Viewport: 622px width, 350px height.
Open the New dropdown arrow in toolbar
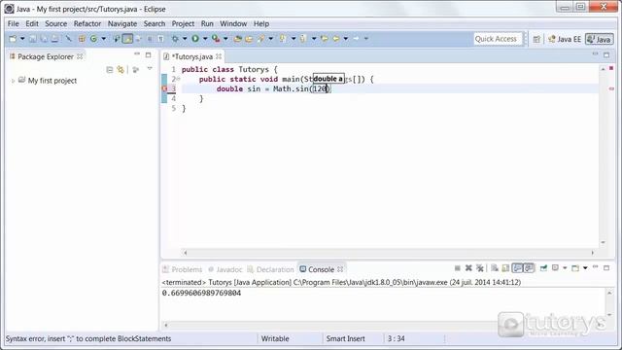click(22, 39)
